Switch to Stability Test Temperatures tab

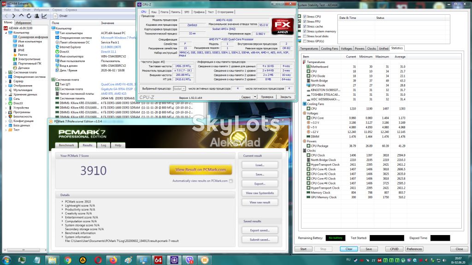(x=309, y=48)
